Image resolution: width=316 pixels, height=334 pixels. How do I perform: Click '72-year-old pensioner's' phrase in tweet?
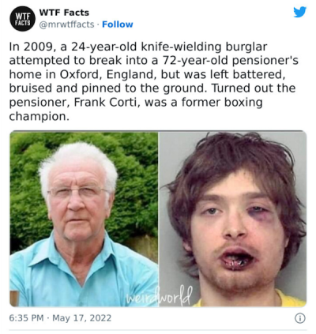(x=230, y=61)
